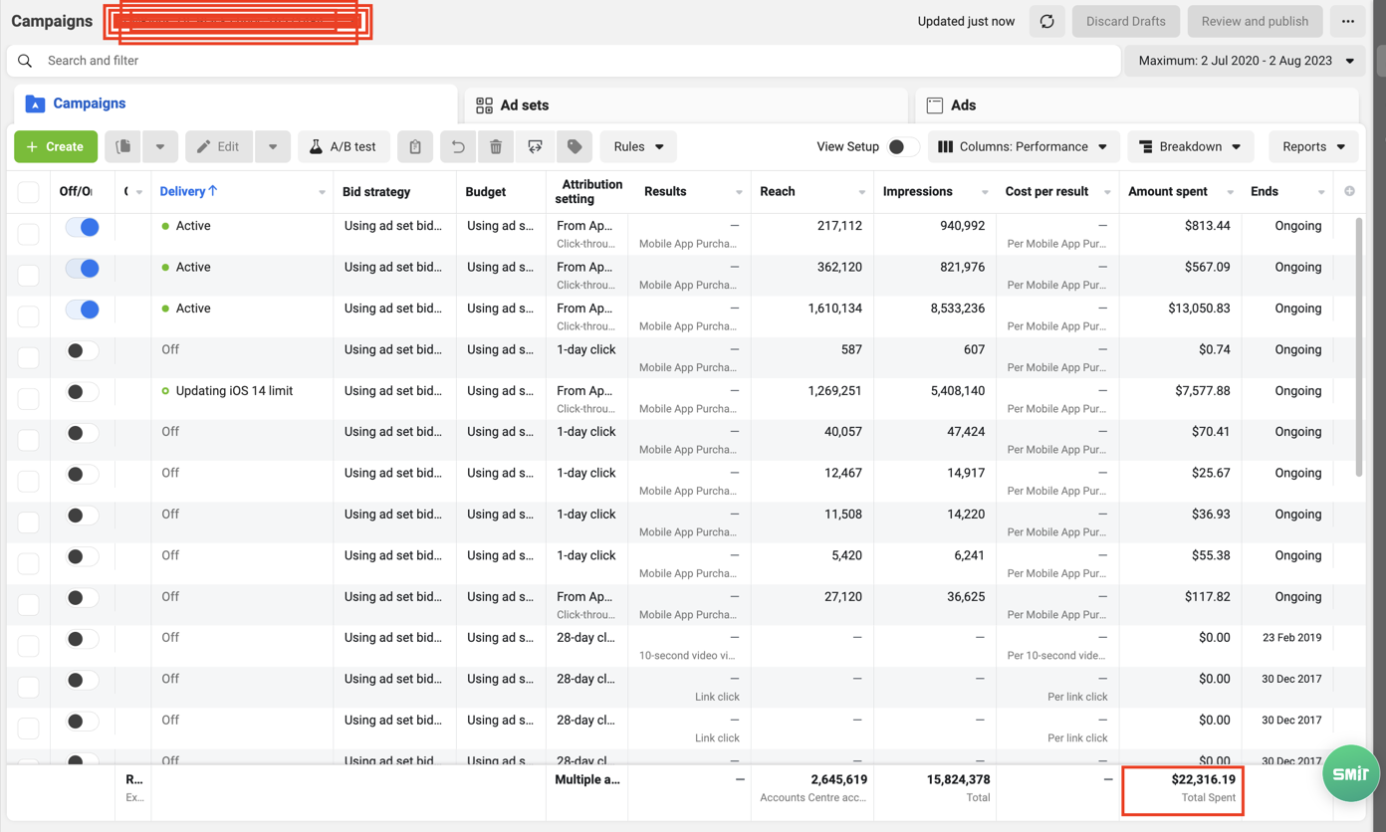Screen dimensions: 1386x832
Task: Turn off the $567.09 campaign toggle
Action: click(83, 268)
